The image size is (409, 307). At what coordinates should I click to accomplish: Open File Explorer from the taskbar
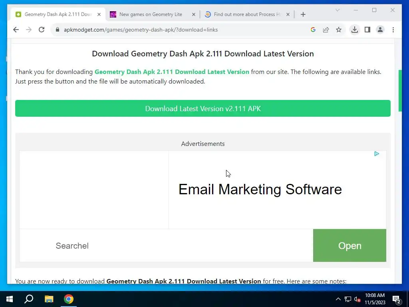(x=49, y=299)
